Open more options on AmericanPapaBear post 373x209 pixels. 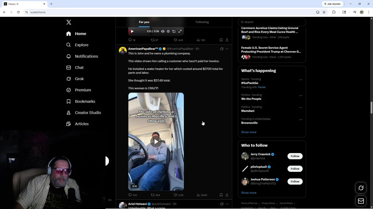point(227,49)
